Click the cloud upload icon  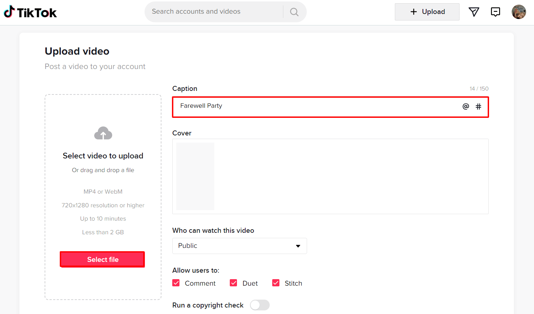(103, 133)
